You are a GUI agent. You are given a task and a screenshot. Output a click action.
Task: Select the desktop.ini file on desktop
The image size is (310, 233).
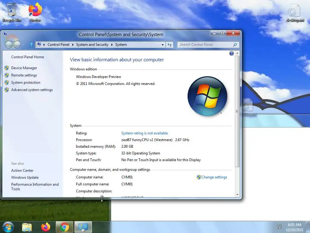pyautogui.click(x=295, y=12)
